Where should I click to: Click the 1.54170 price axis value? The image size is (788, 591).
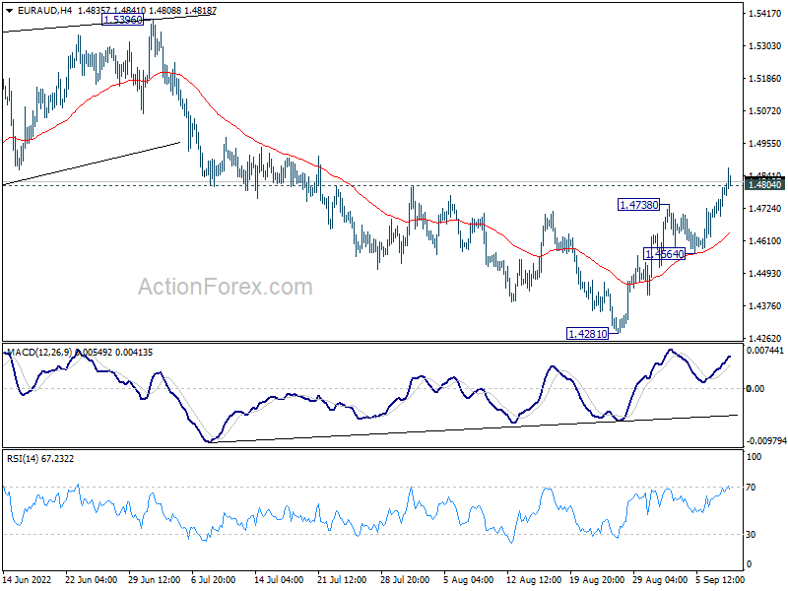point(765,14)
